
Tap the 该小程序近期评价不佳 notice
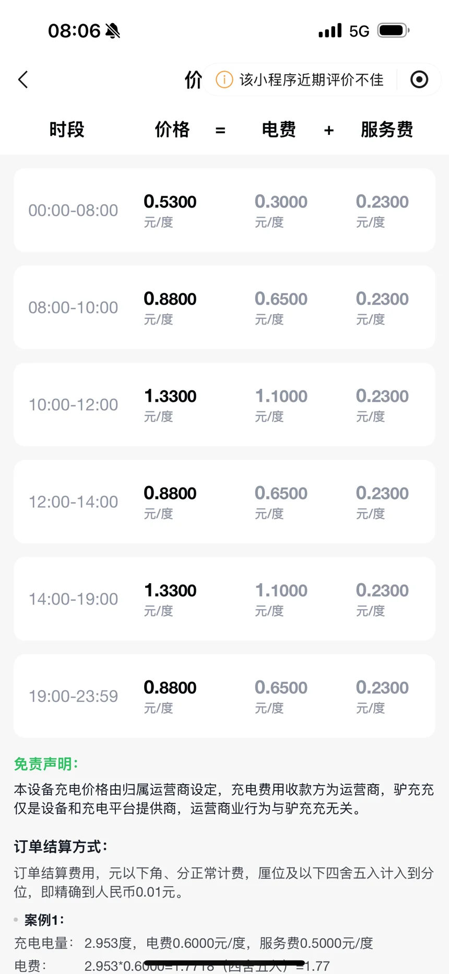coord(311,80)
